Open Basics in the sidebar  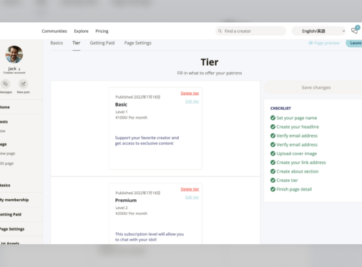[x=5, y=185]
